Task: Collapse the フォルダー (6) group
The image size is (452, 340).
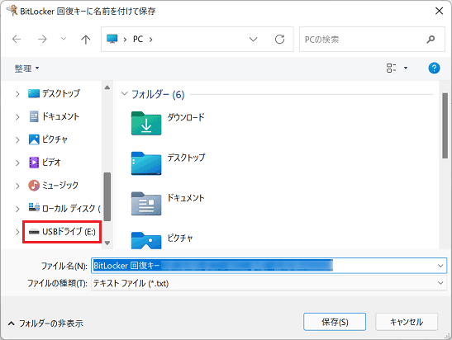Action: 124,94
